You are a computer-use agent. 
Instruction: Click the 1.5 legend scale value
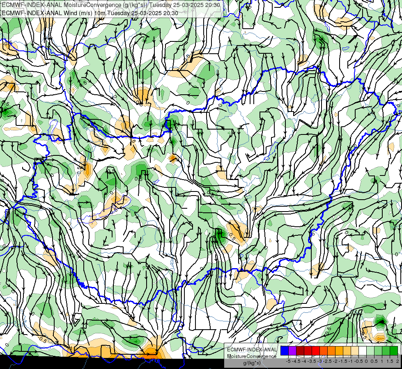tap(389, 361)
